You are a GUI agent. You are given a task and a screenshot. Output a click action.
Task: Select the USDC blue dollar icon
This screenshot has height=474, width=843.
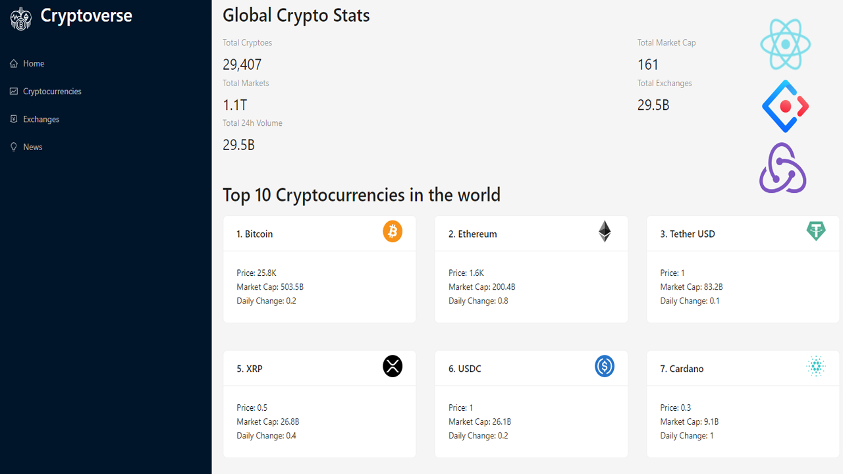(605, 366)
